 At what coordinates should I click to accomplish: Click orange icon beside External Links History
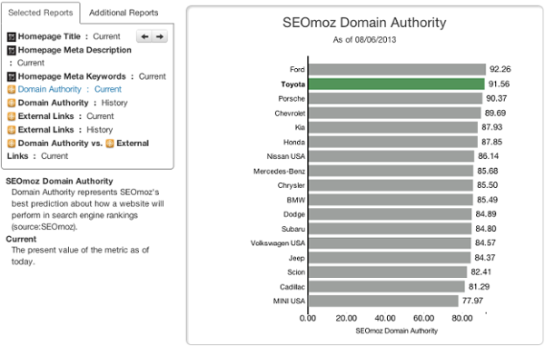click(12, 130)
